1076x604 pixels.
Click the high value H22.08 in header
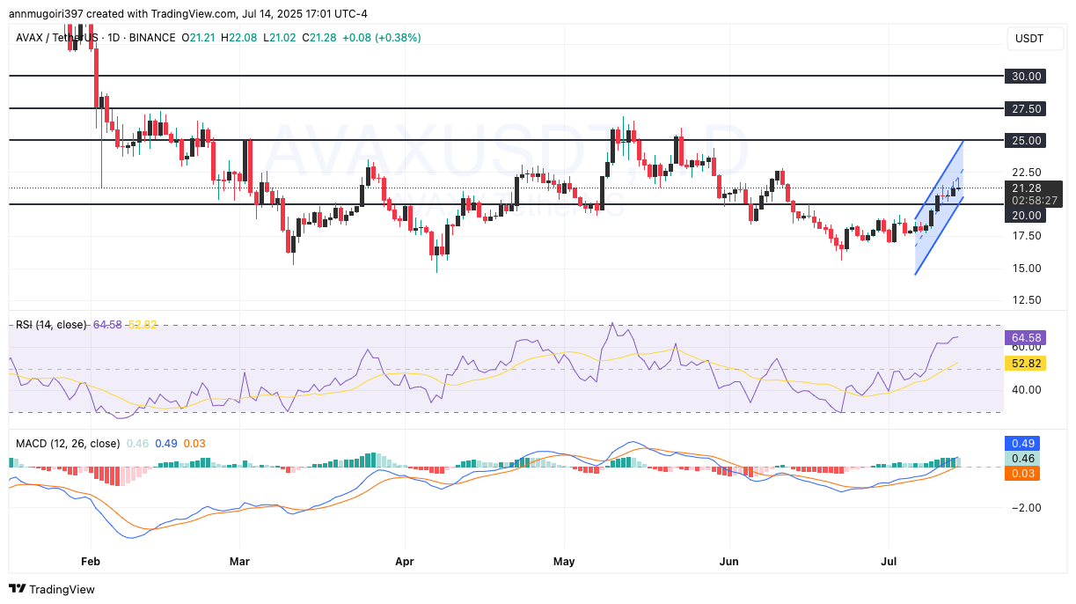pyautogui.click(x=239, y=38)
